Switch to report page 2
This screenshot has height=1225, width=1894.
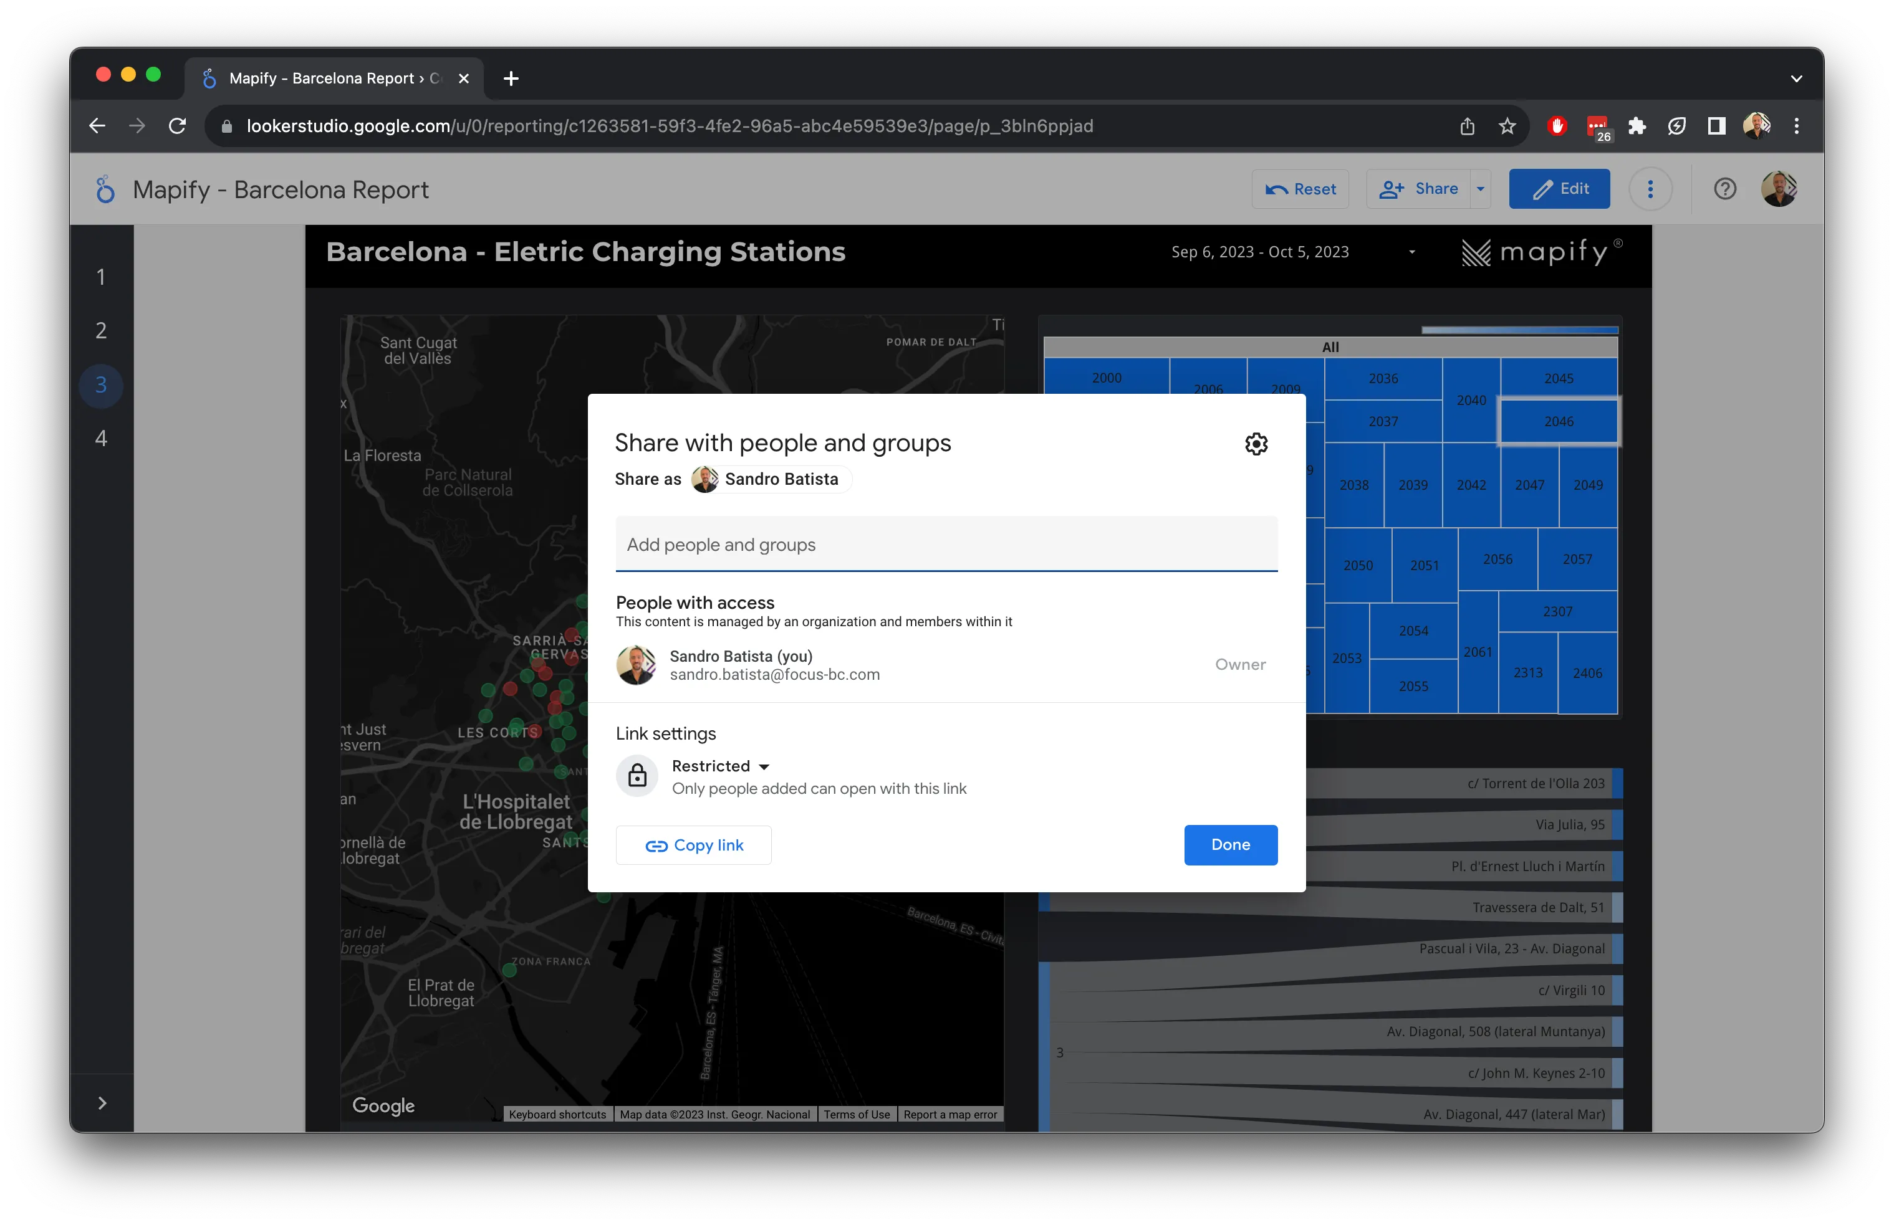[101, 331]
